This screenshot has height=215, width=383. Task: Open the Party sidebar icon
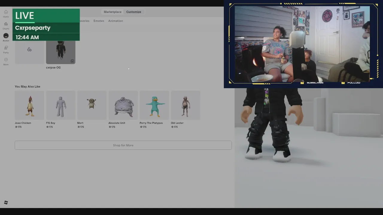pos(6,49)
